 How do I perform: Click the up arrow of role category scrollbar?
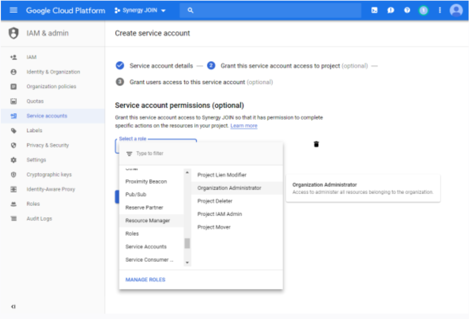(x=187, y=173)
